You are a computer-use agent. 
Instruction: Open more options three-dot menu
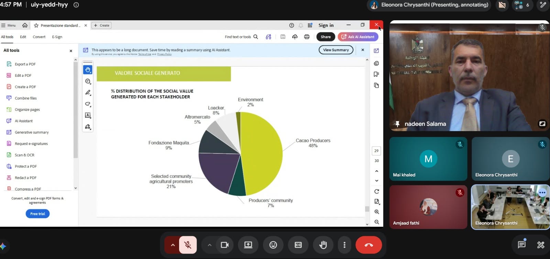click(x=344, y=245)
